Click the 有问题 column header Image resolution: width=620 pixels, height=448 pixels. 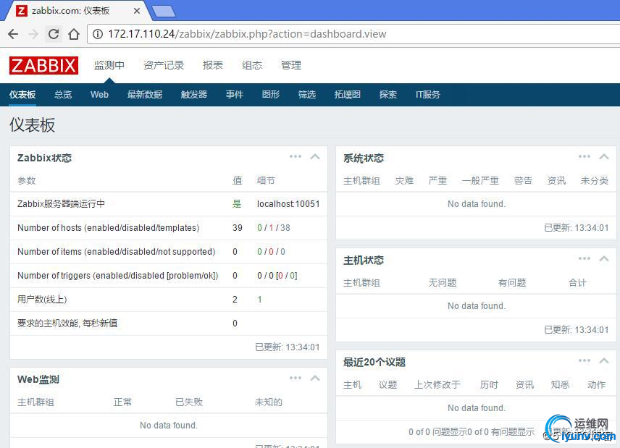(x=512, y=283)
